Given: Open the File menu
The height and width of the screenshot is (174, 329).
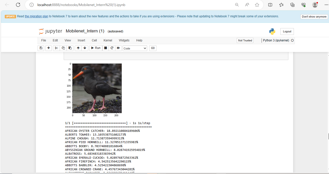Looking at the screenshot, I should point(44,40).
